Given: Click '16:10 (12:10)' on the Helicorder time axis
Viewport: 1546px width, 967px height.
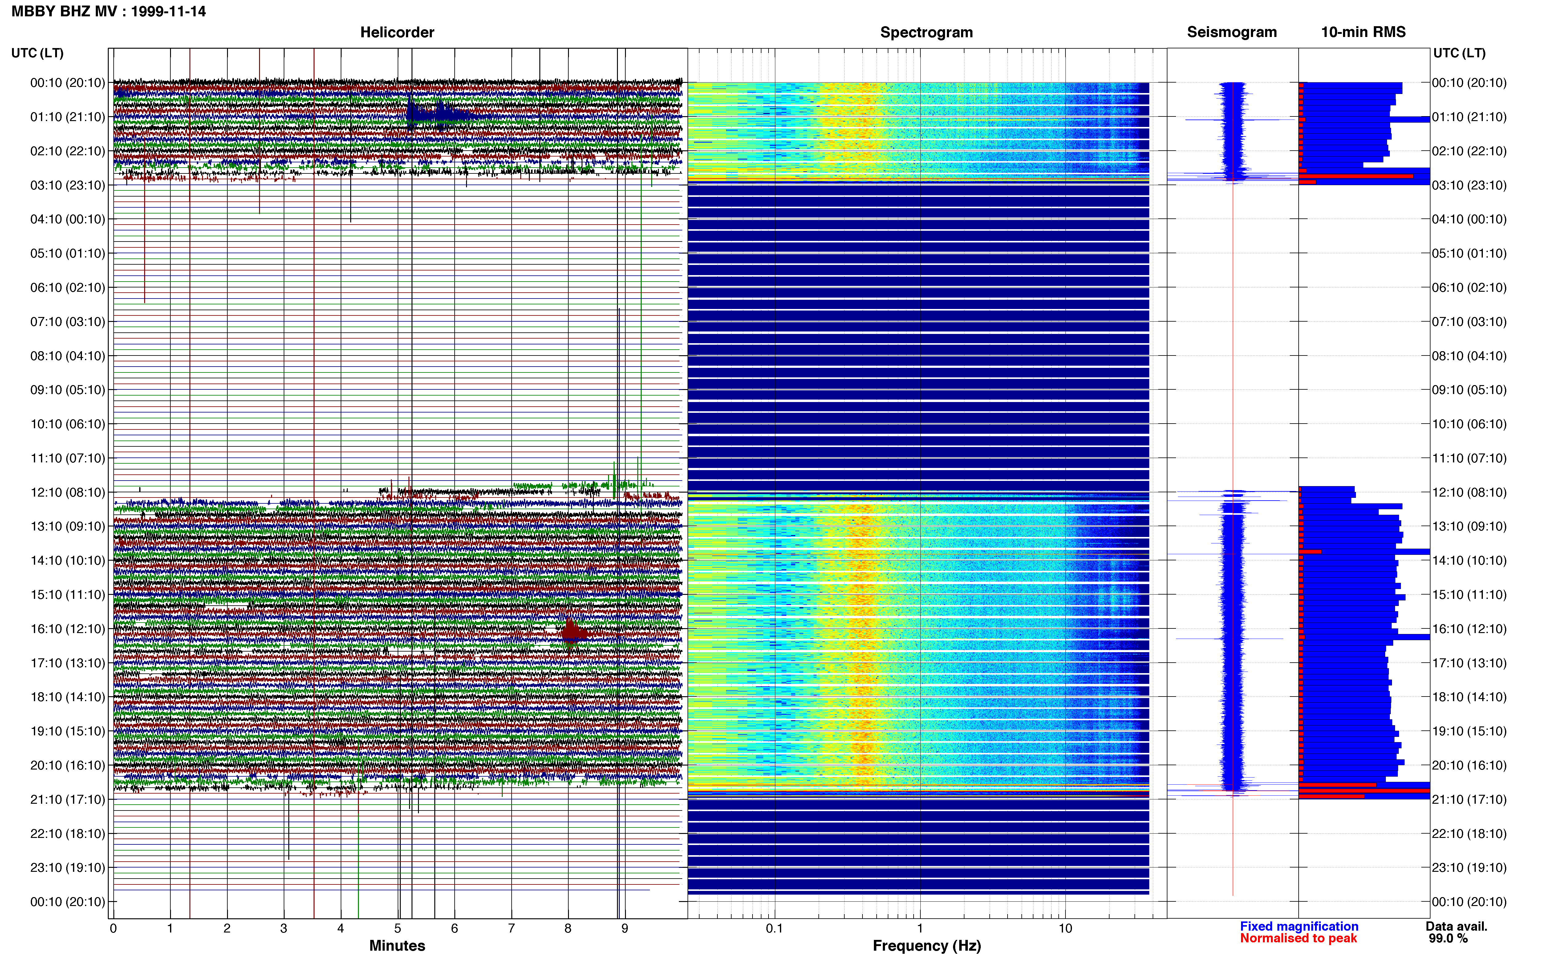Looking at the screenshot, I should (68, 629).
